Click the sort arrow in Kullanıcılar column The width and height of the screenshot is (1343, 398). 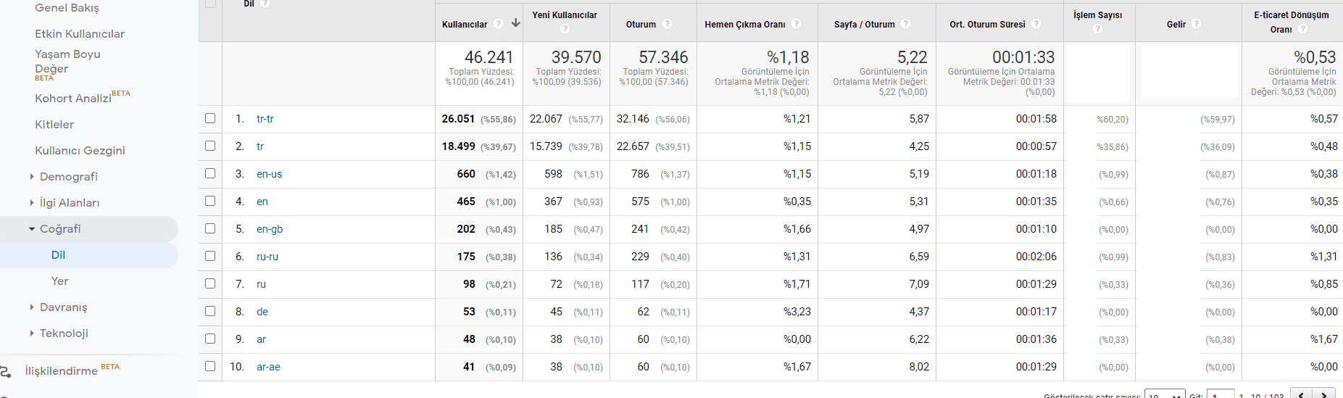[515, 23]
